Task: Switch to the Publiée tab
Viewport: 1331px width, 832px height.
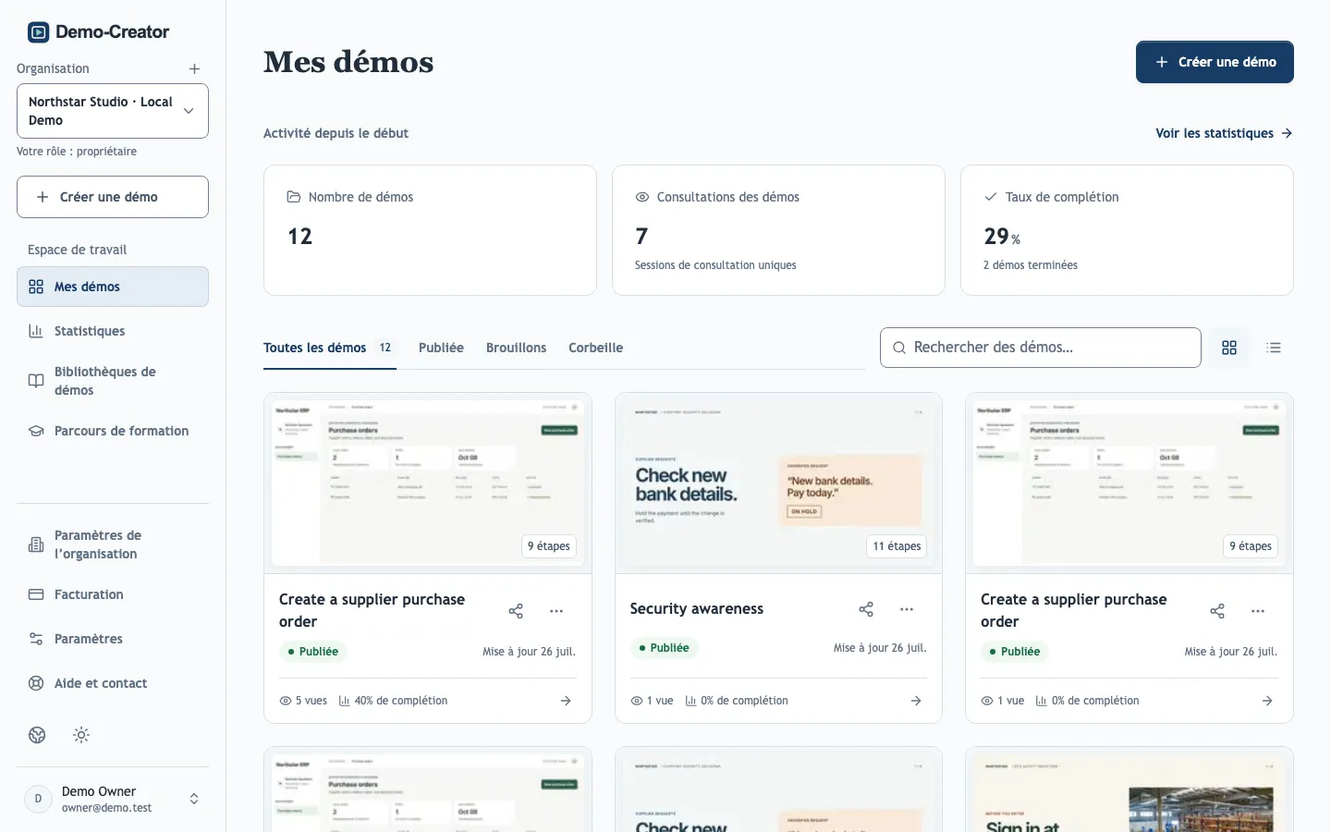Action: pos(441,348)
